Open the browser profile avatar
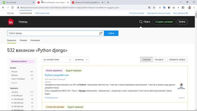The height and width of the screenshot is (111, 197). click(x=190, y=7)
